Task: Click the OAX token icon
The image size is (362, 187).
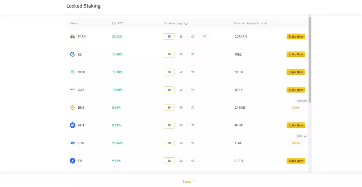Action: 72,90
